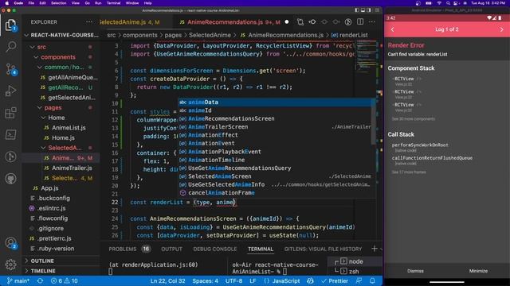Expand the TIMELINE section

[43, 271]
